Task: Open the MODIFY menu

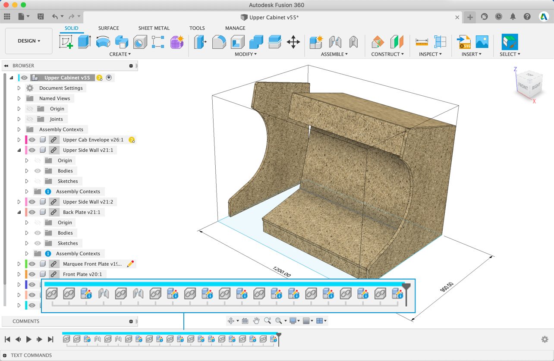Action: [246, 54]
